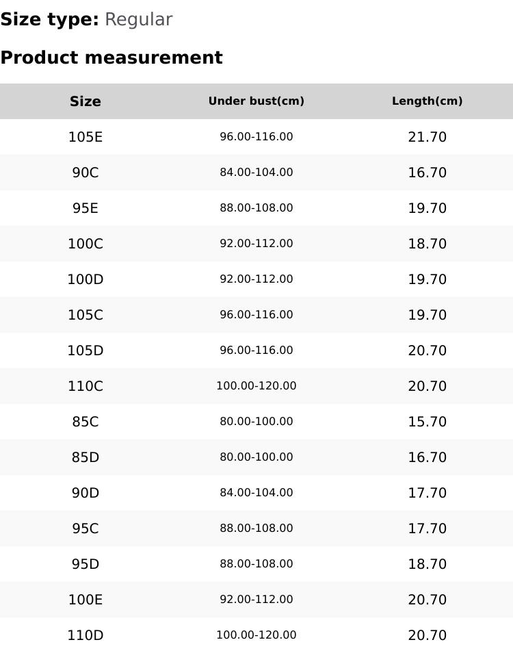Image resolution: width=513 pixels, height=653 pixels.
Task: Click the 100D size cell
Action: [85, 279]
